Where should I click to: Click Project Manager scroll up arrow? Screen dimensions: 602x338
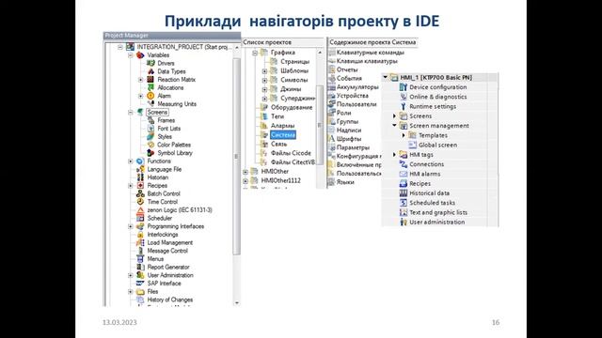[237, 47]
